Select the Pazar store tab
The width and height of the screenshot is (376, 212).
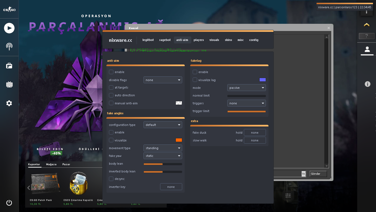(66, 164)
